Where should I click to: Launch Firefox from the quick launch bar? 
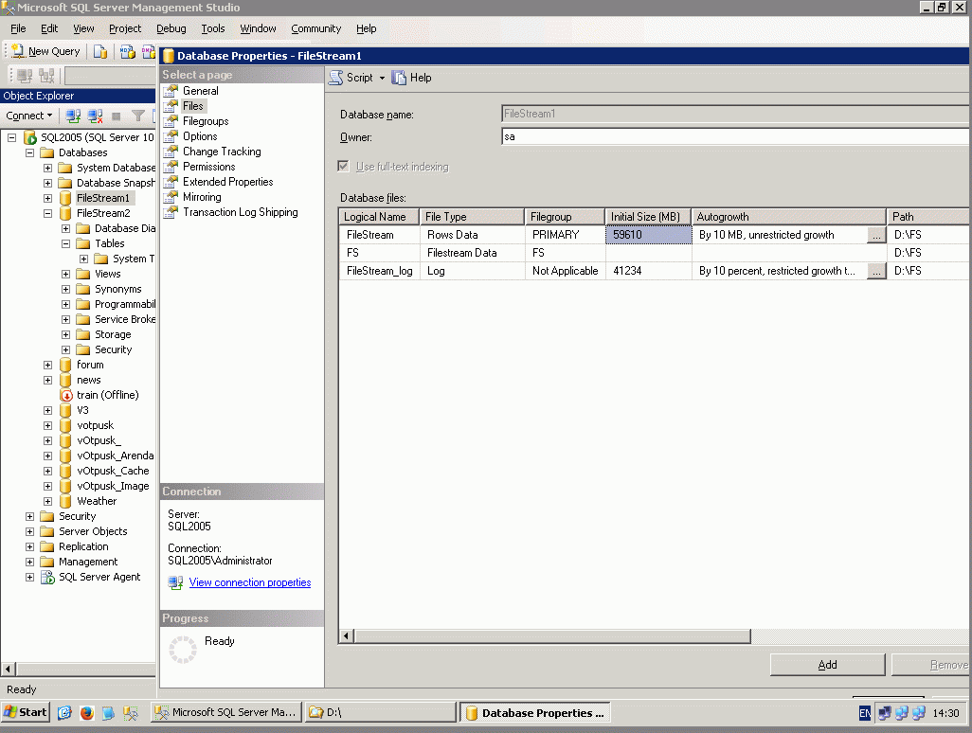[x=87, y=712]
